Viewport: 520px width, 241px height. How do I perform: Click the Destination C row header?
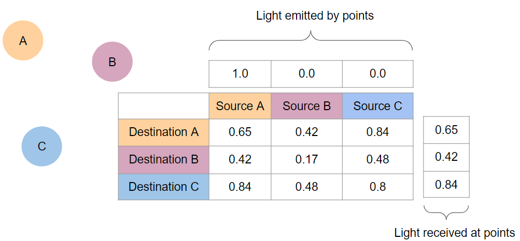(163, 186)
